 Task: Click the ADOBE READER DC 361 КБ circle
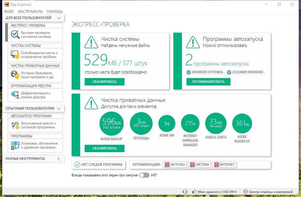pos(242,123)
